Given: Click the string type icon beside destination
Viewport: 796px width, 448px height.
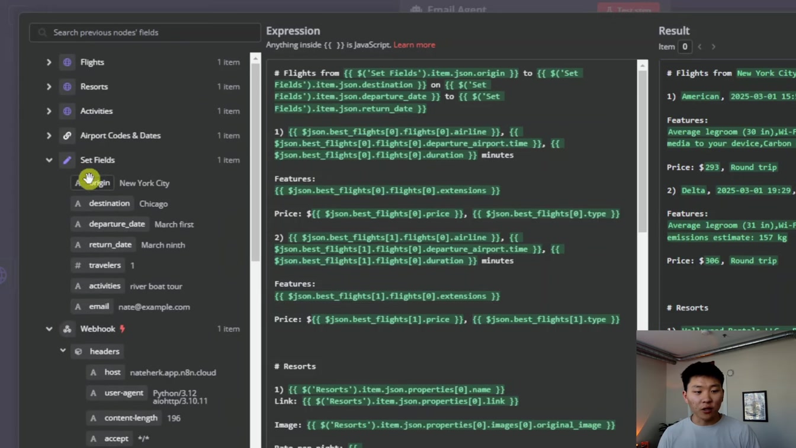Looking at the screenshot, I should point(78,204).
